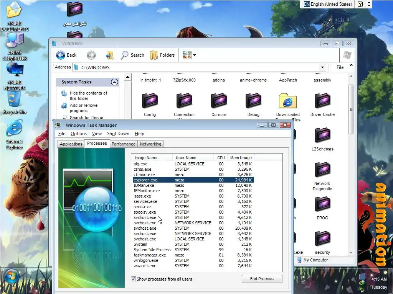Select the L2Schemas folder
This screenshot has height=294, width=393.
coord(322,139)
